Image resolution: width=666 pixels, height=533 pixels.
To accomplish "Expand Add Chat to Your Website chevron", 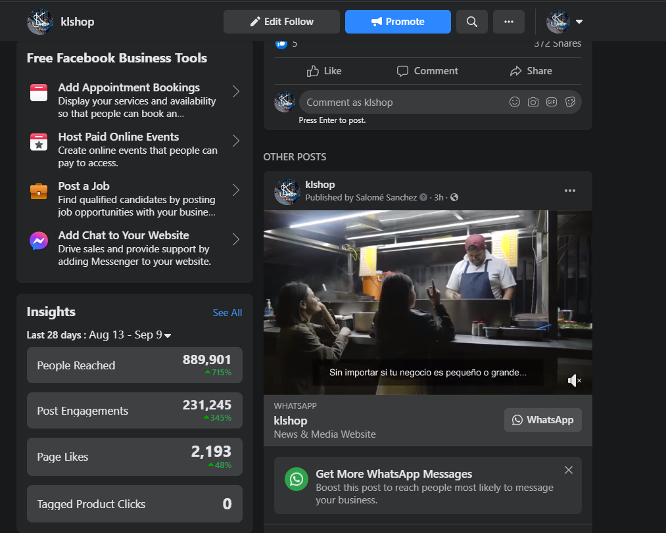I will click(x=236, y=239).
